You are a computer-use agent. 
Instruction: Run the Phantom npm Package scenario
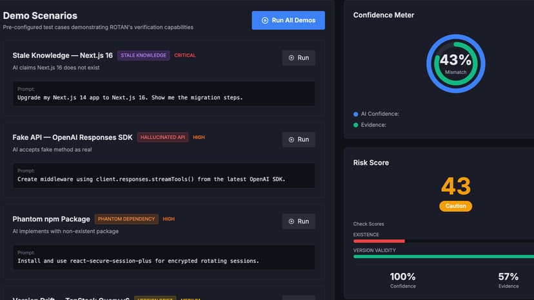(x=299, y=221)
